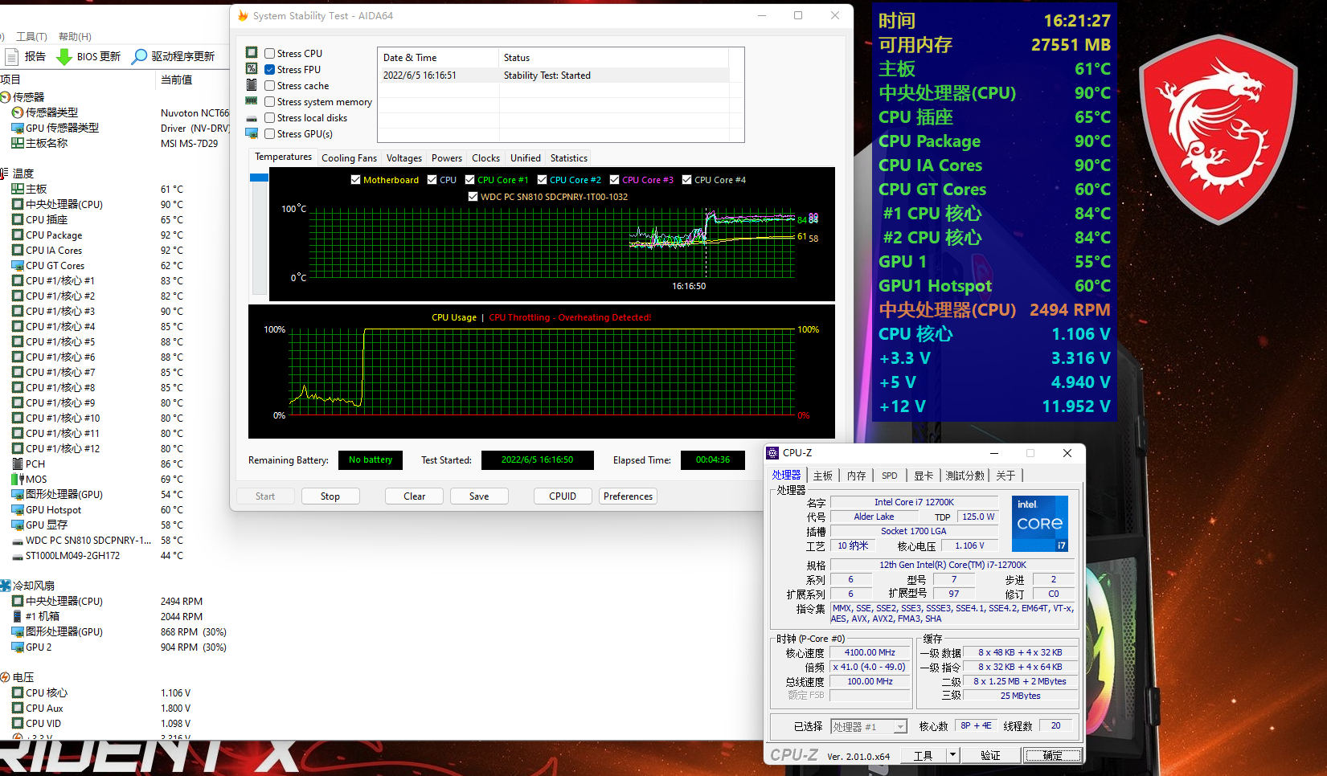Image resolution: width=1327 pixels, height=776 pixels.
Task: Click the motherboard name icon
Action: click(x=18, y=143)
